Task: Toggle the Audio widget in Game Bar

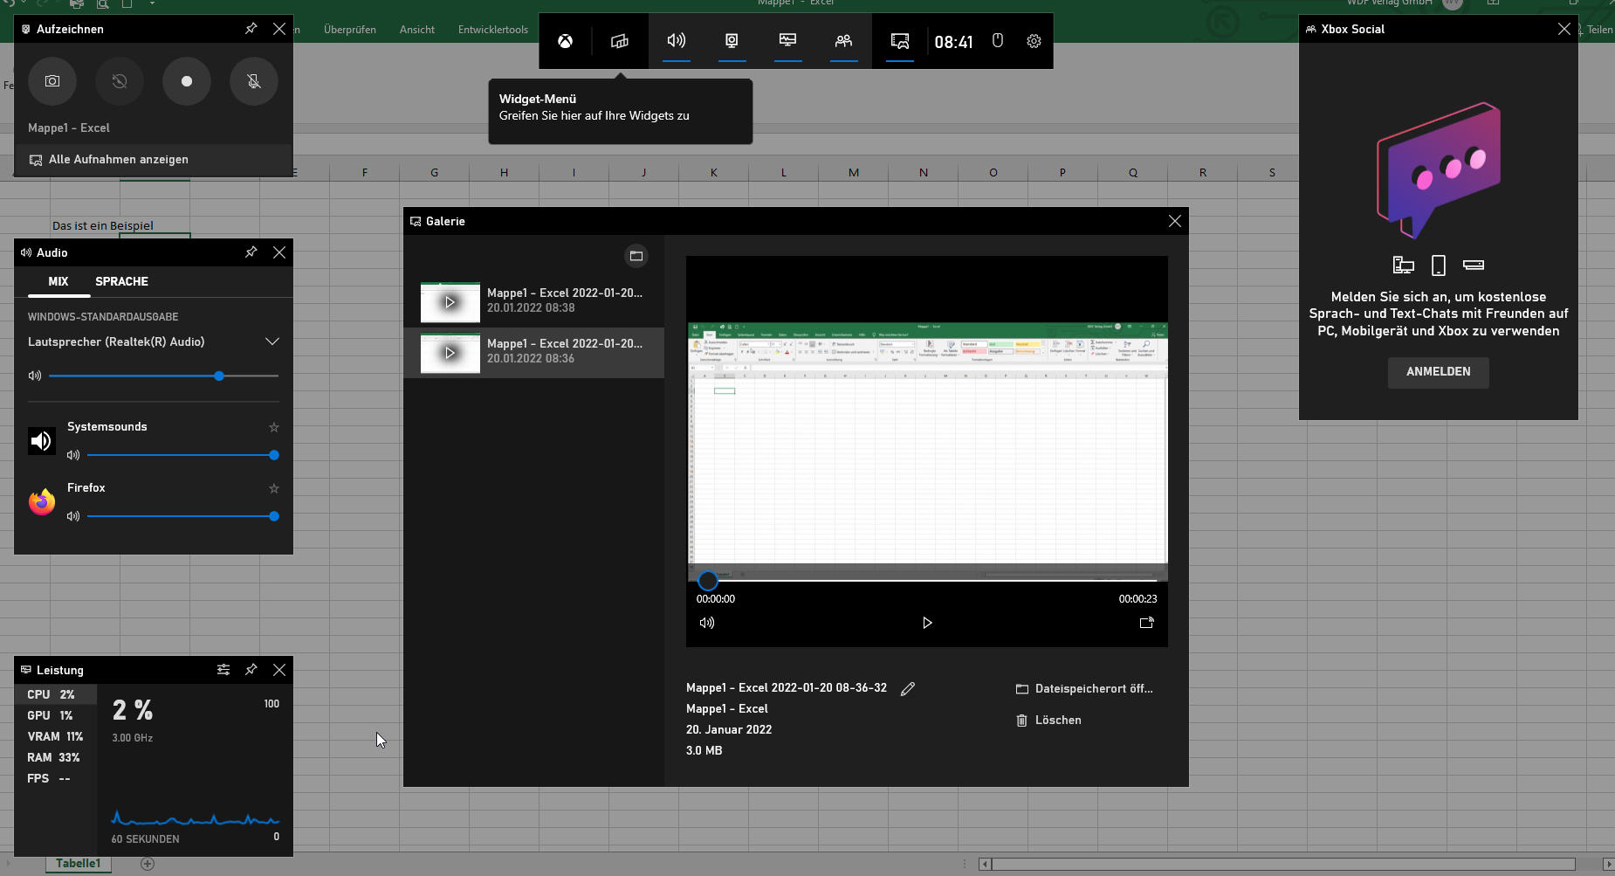Action: pyautogui.click(x=677, y=41)
